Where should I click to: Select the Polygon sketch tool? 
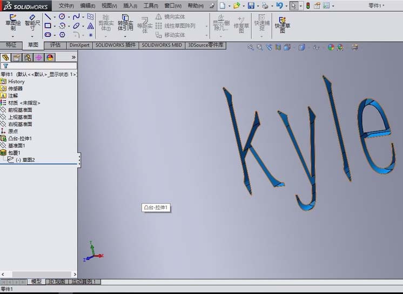[x=62, y=35]
